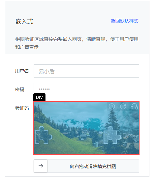Image resolution: width=158 pixels, height=182 pixels.
Task: Click the 嵌入式 heading
Action: click(x=24, y=22)
